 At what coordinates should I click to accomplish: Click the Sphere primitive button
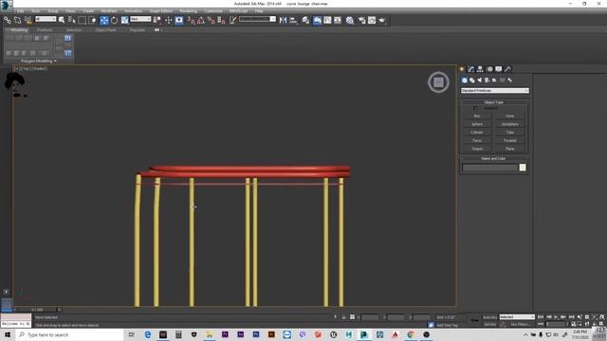477,124
